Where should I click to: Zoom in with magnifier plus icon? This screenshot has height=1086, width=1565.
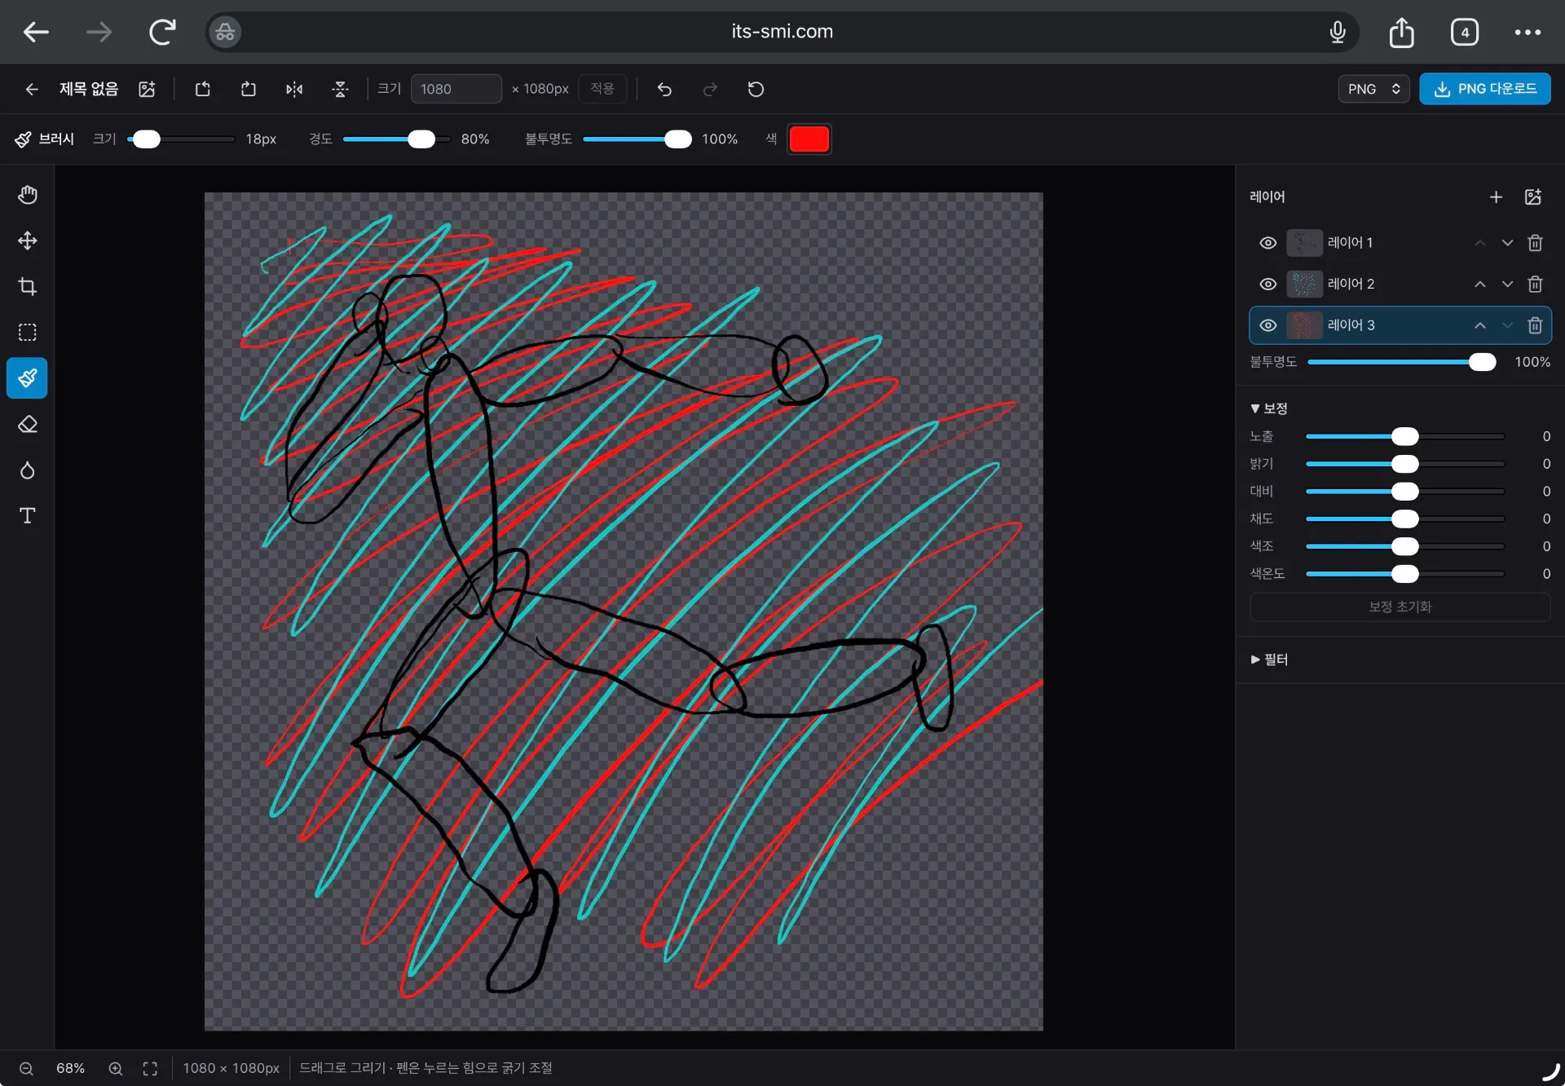click(116, 1068)
